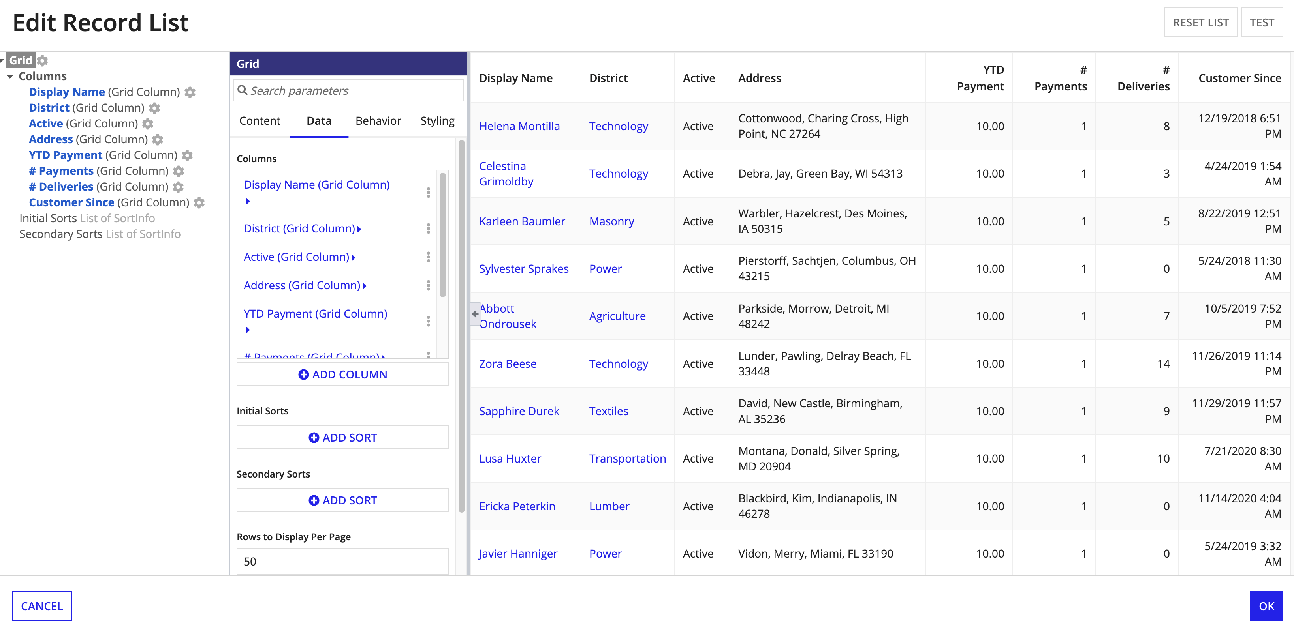Screen dimensions: 1294x633
Task: Expand Active (Grid Column) arrow
Action: pyautogui.click(x=353, y=258)
